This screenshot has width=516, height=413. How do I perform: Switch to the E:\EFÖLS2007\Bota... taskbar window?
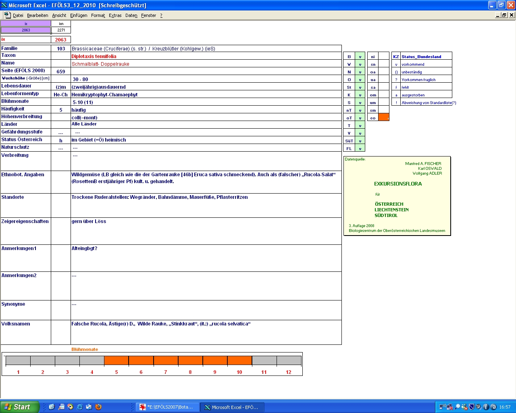point(167,407)
